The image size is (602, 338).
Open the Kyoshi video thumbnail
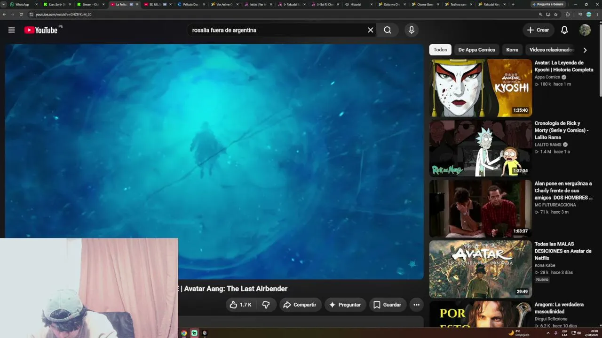pyautogui.click(x=481, y=88)
